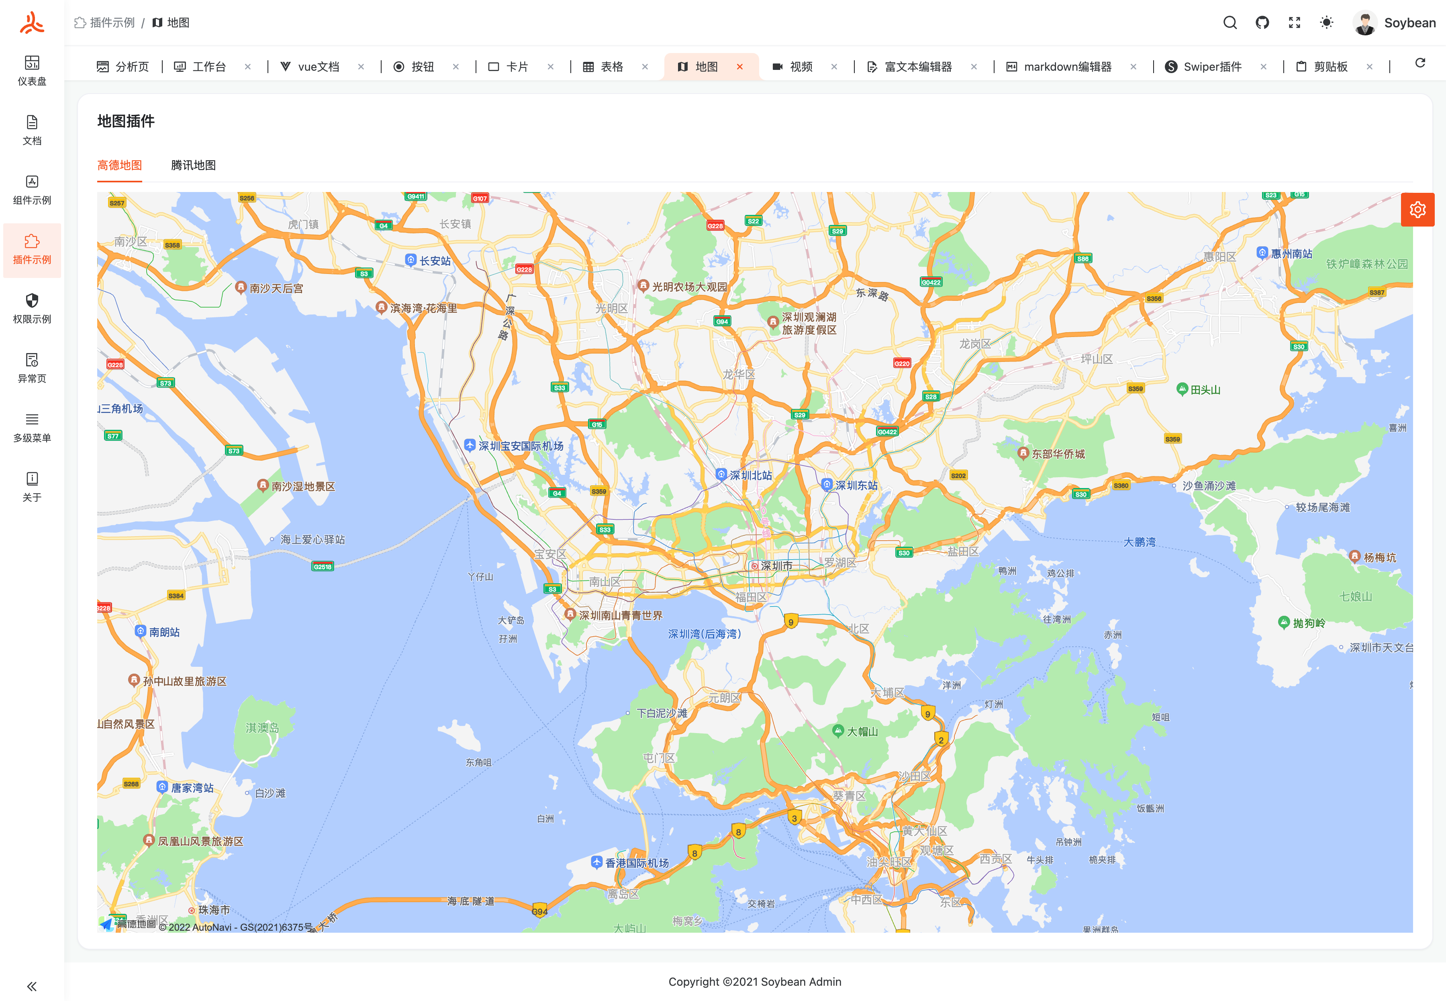
Task: Click the 深圳宝安国际机场 map marker
Action: [470, 445]
